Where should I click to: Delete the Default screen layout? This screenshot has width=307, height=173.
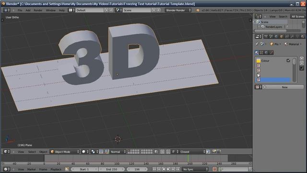[111, 10]
